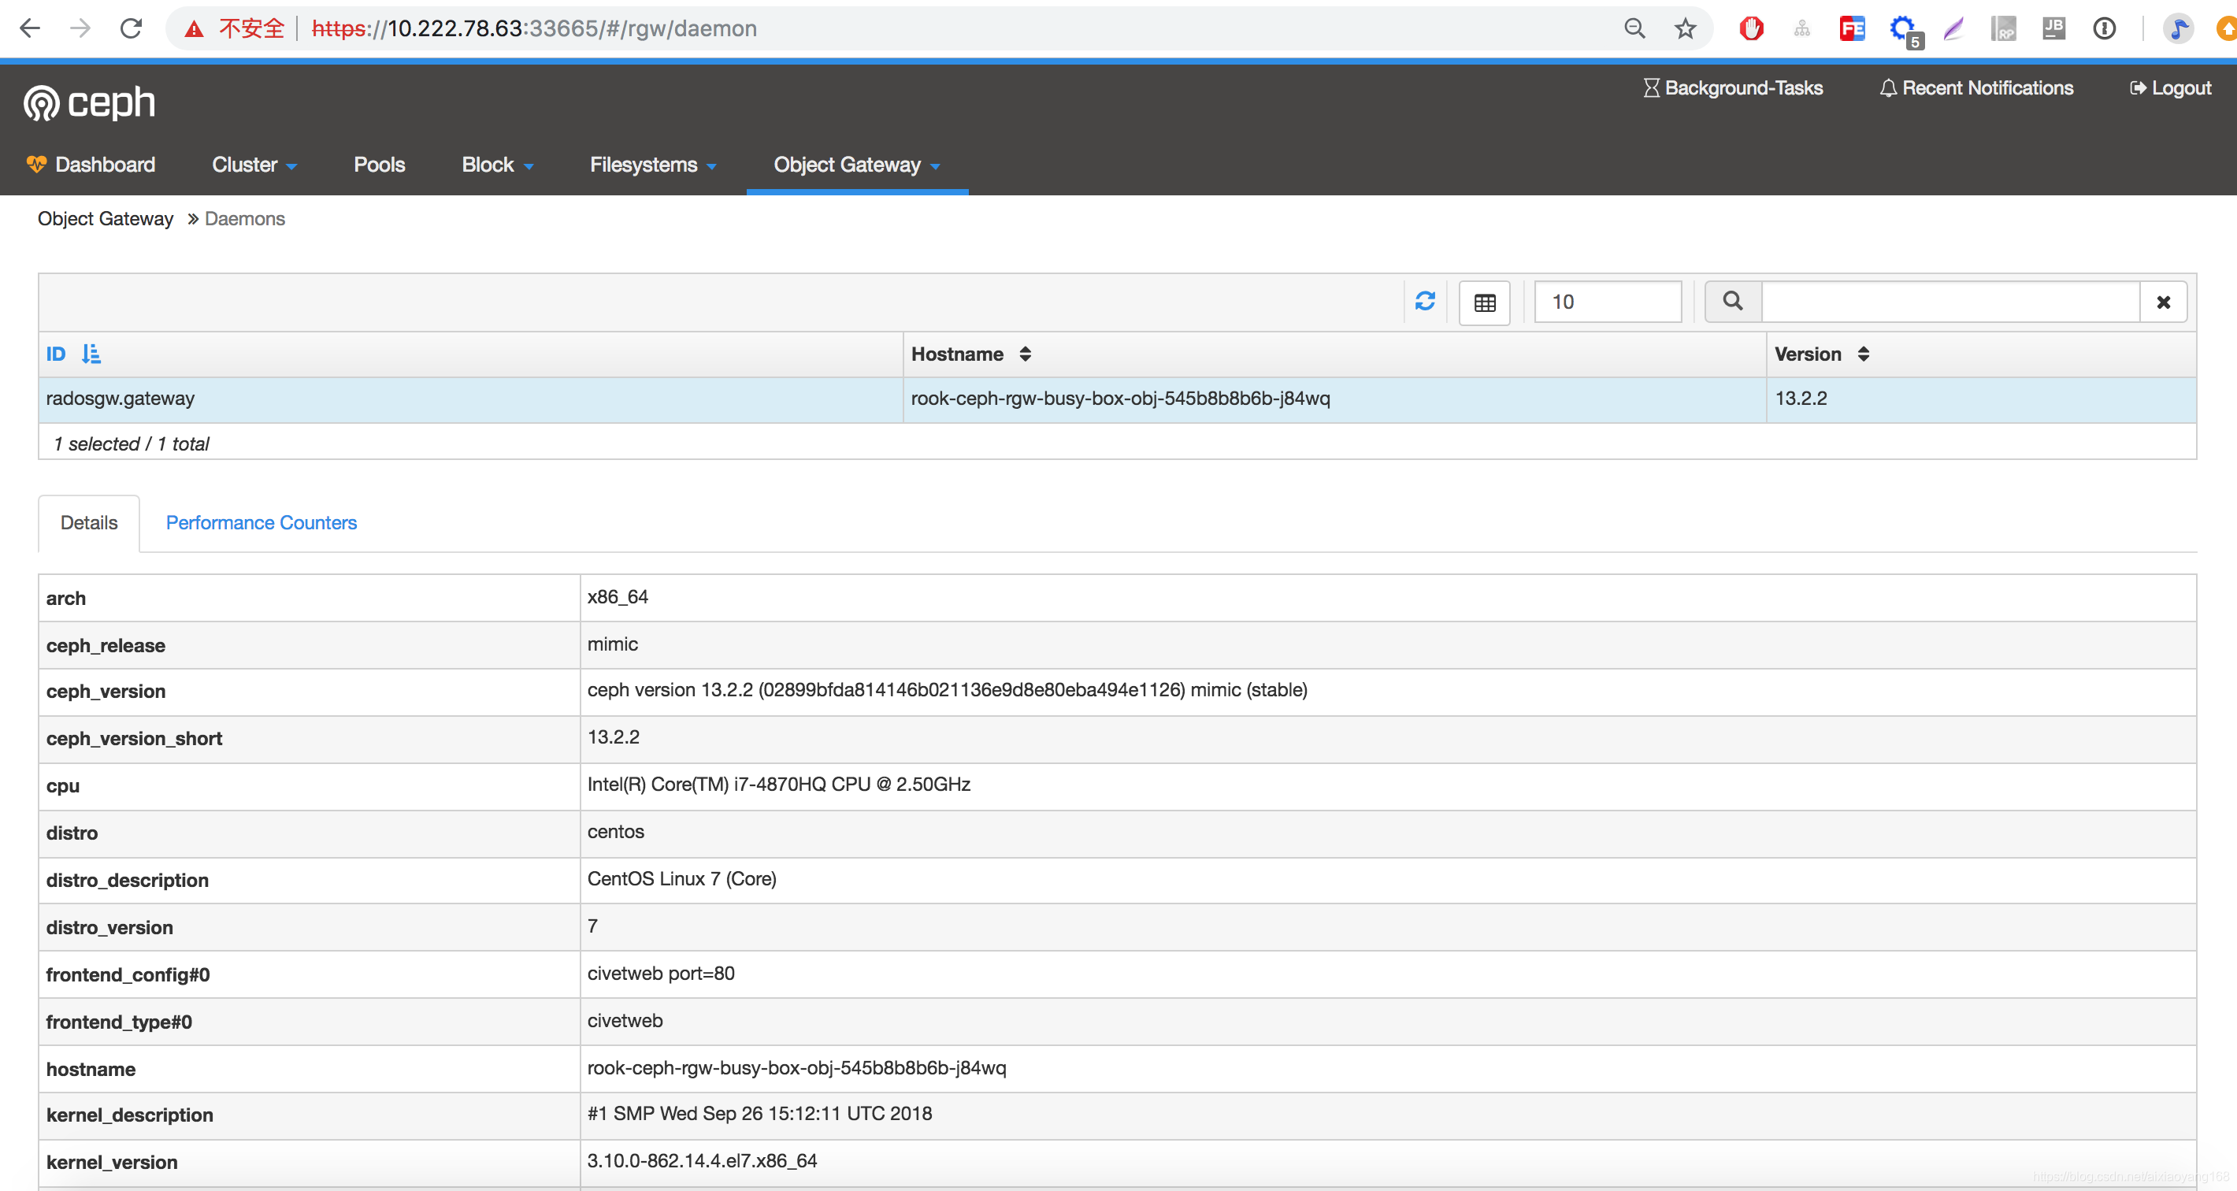The image size is (2237, 1191).
Task: Click the grid/columns view toggle icon
Action: [1486, 302]
